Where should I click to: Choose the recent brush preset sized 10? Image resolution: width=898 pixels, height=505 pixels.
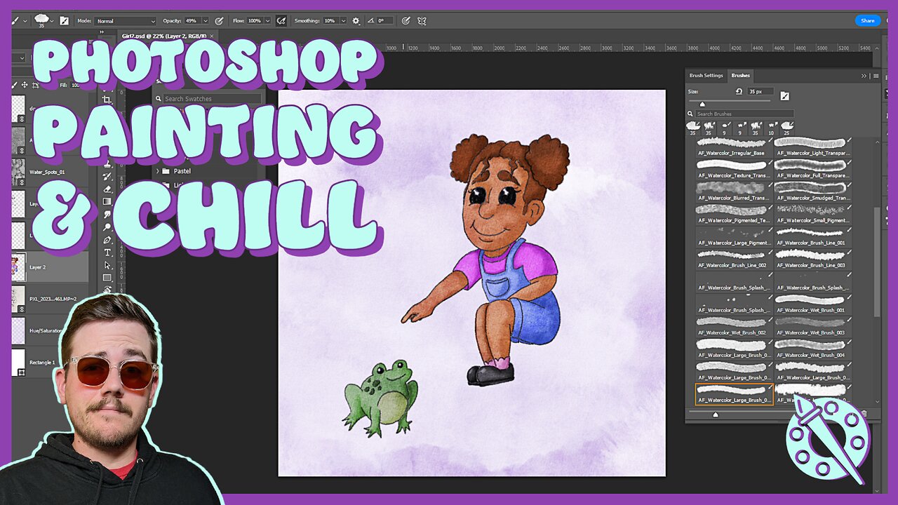pyautogui.click(x=771, y=128)
